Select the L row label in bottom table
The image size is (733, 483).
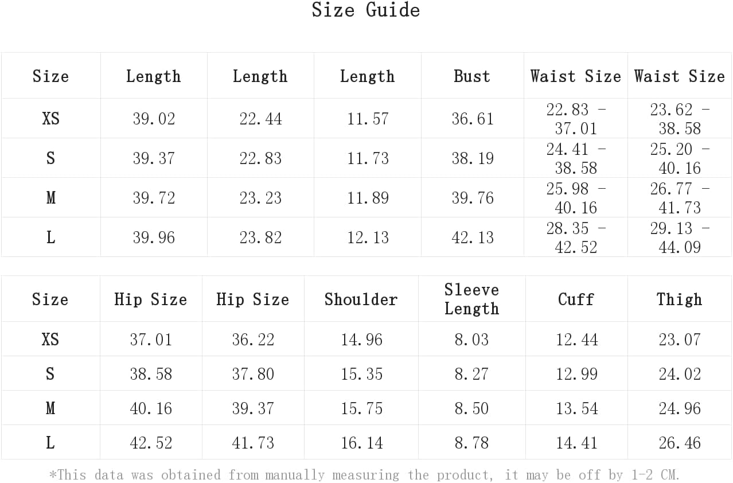(x=50, y=443)
